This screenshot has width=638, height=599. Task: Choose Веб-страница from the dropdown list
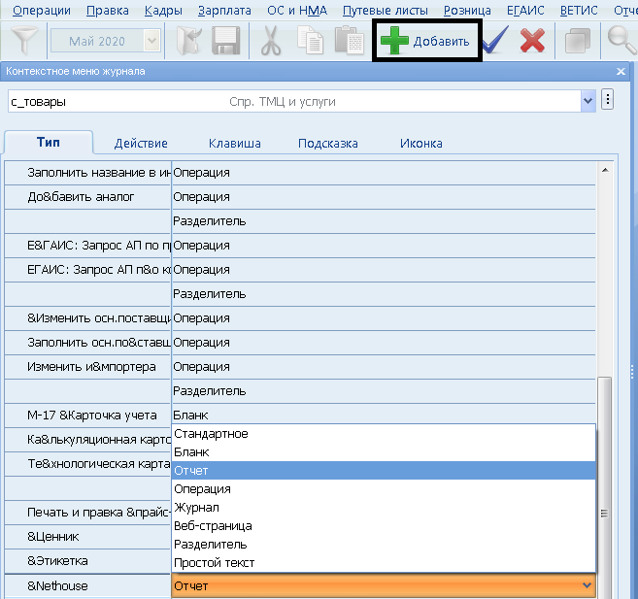click(x=212, y=526)
